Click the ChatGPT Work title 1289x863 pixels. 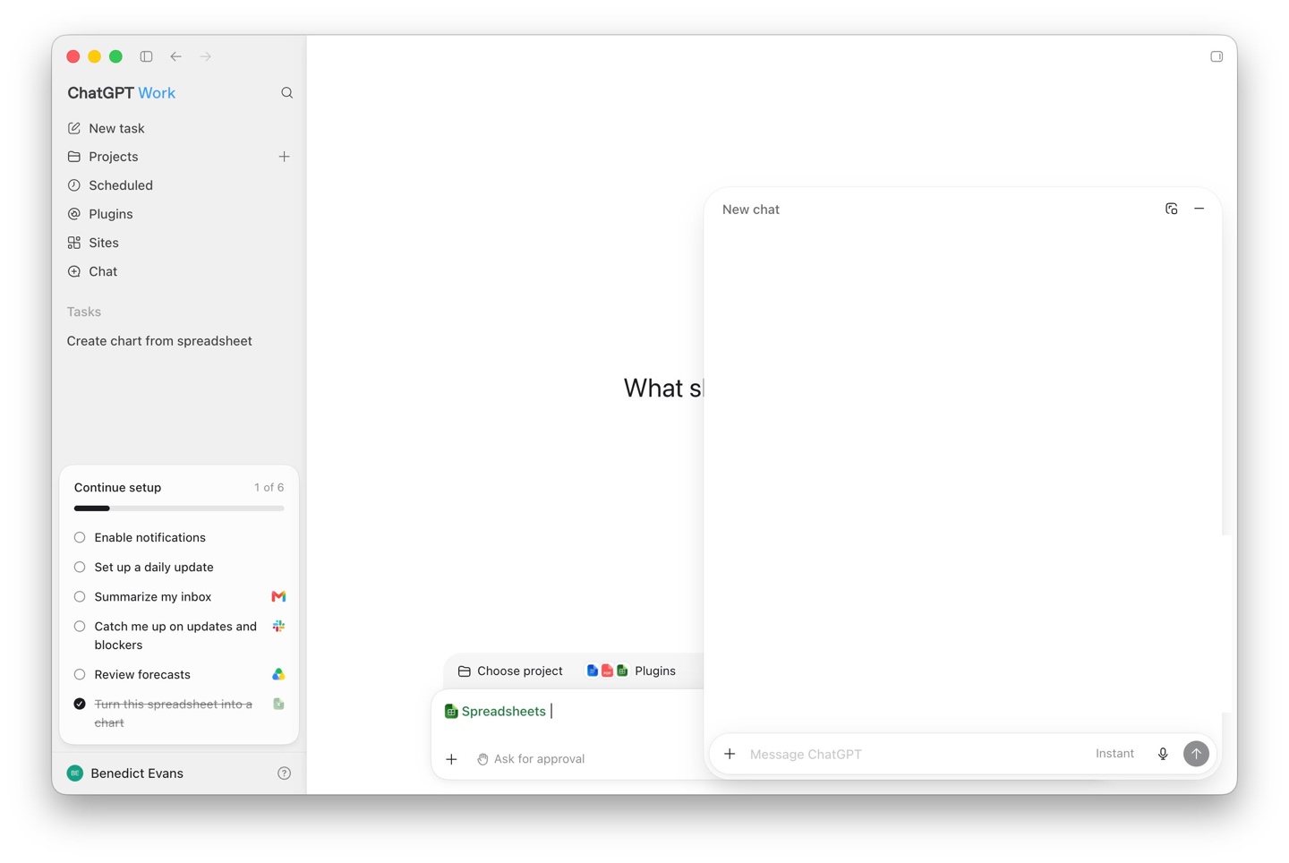(x=121, y=93)
